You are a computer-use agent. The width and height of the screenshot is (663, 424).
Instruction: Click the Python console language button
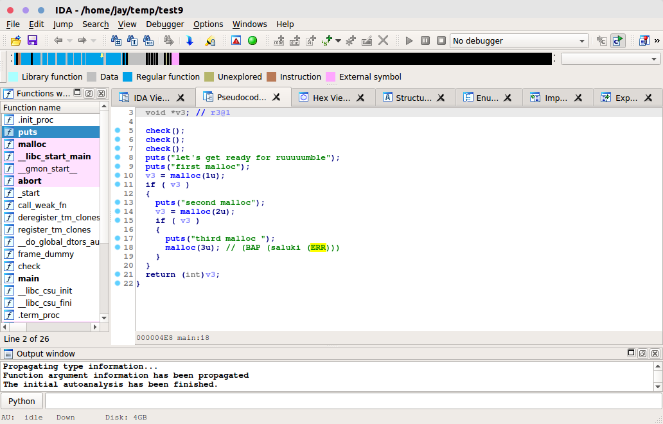(22, 401)
